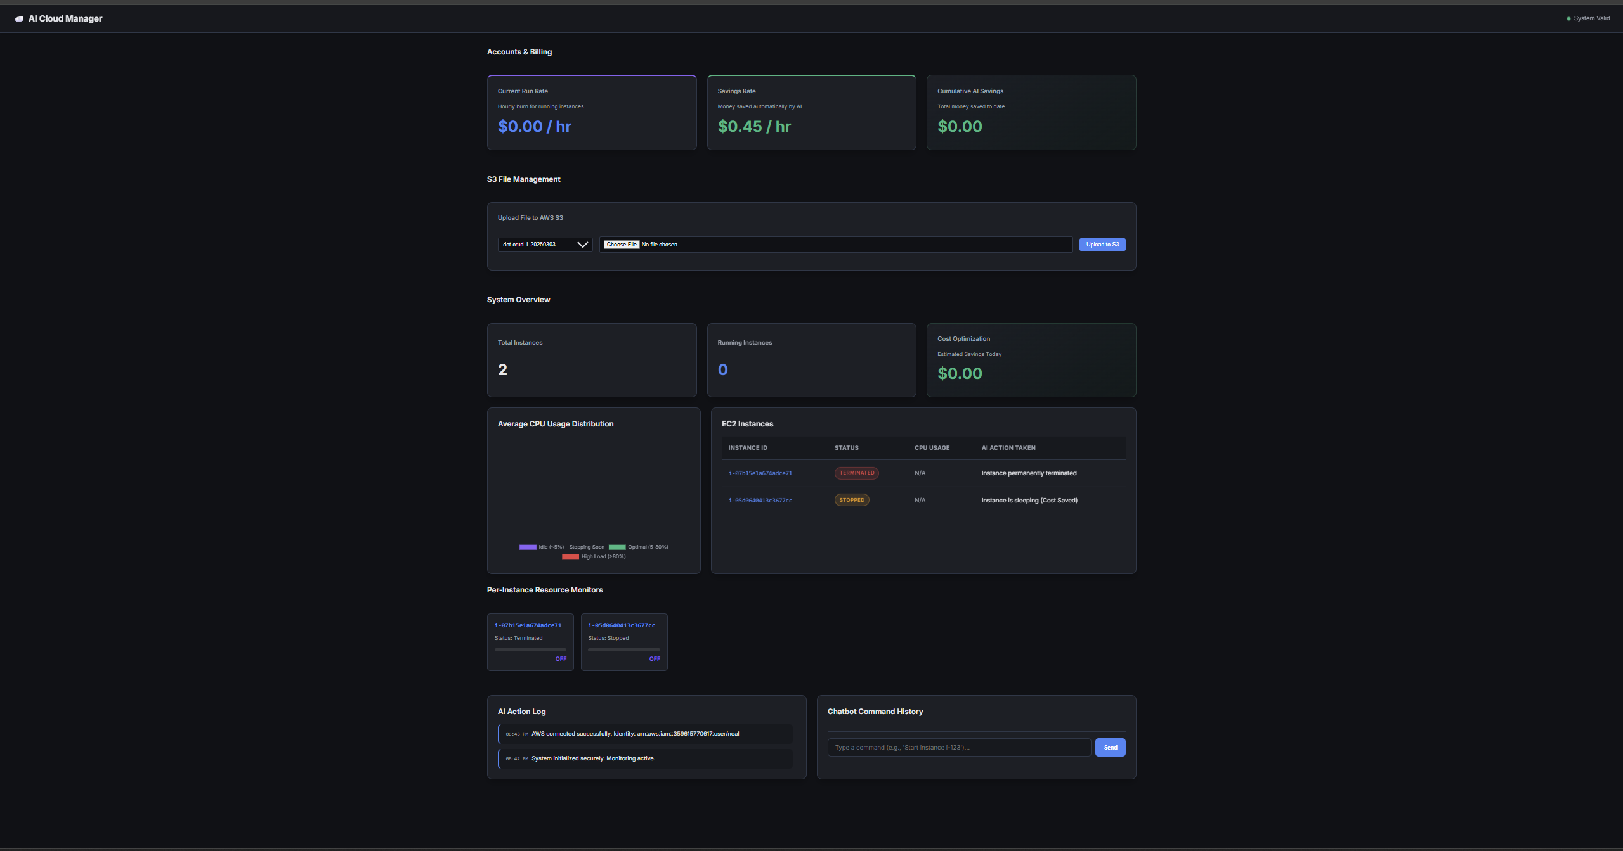
Task: Select the i-05d0640413c3677cc resource monitor card
Action: tap(623, 641)
